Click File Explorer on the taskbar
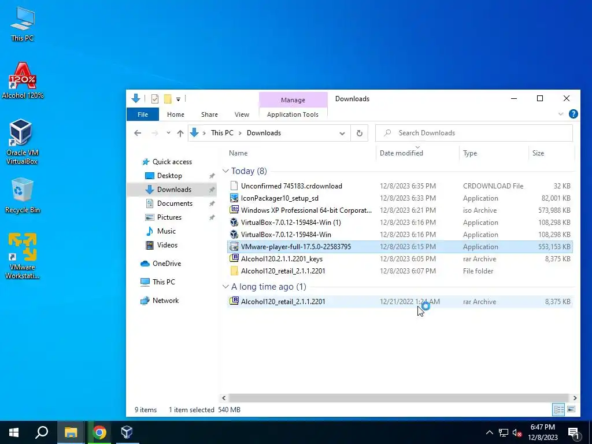592x444 pixels. point(71,432)
